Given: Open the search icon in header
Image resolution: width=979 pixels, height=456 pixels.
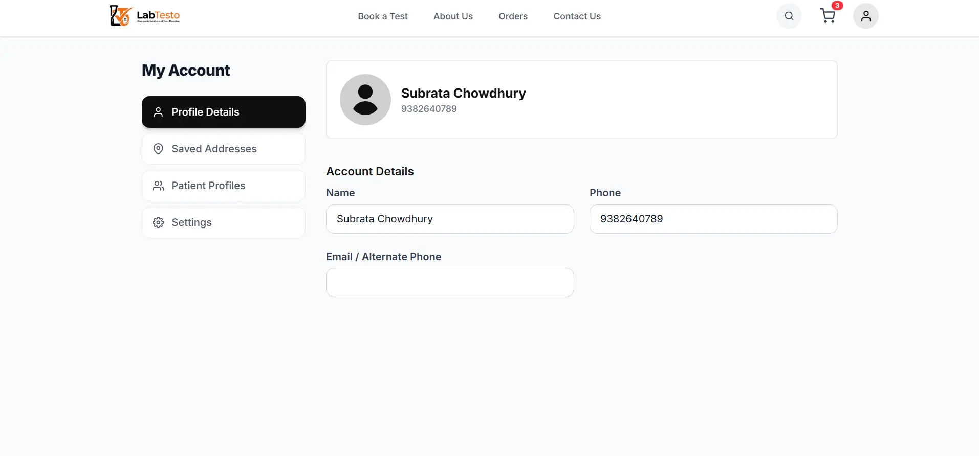Looking at the screenshot, I should [x=789, y=16].
